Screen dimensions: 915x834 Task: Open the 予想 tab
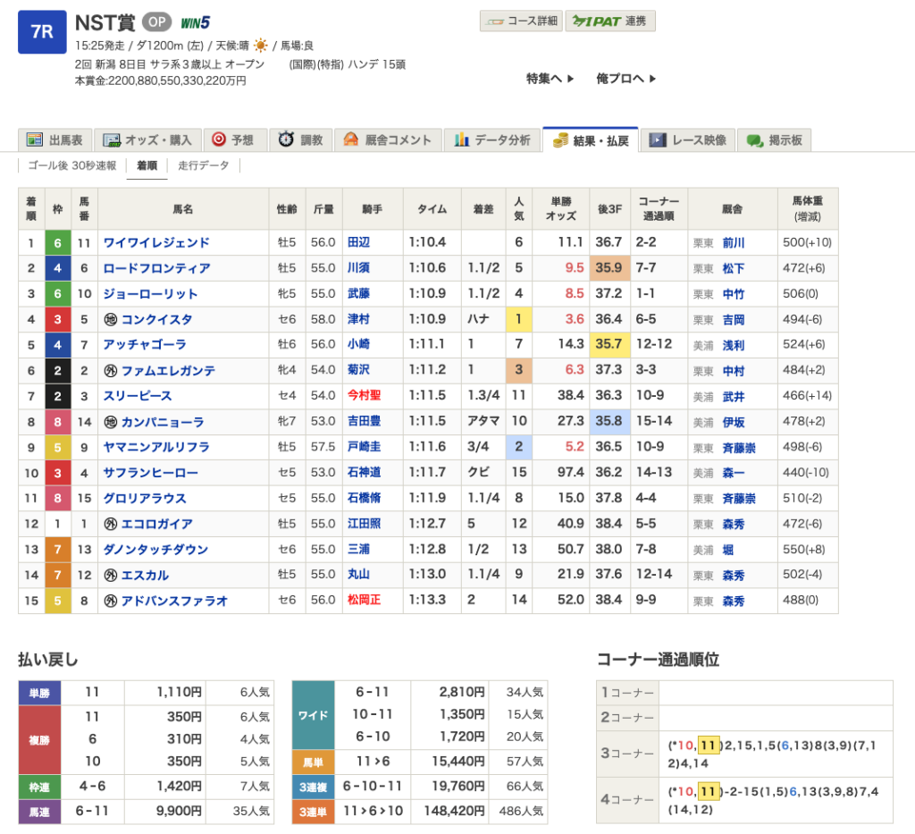point(235,140)
